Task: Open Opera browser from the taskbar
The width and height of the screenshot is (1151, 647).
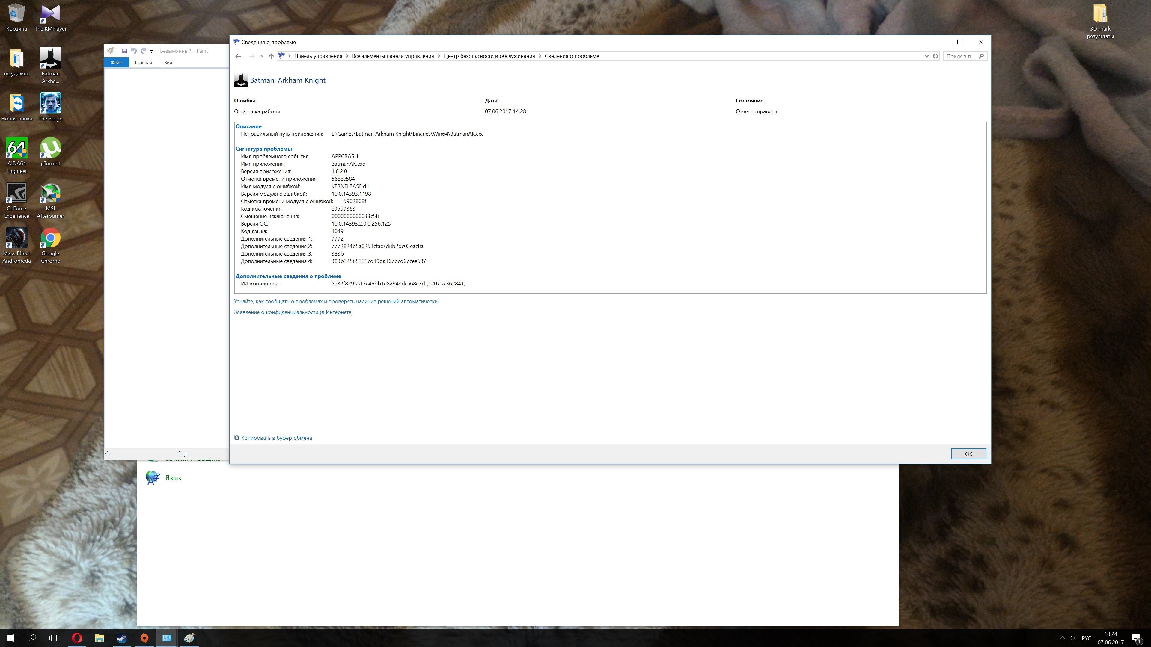Action: point(77,638)
